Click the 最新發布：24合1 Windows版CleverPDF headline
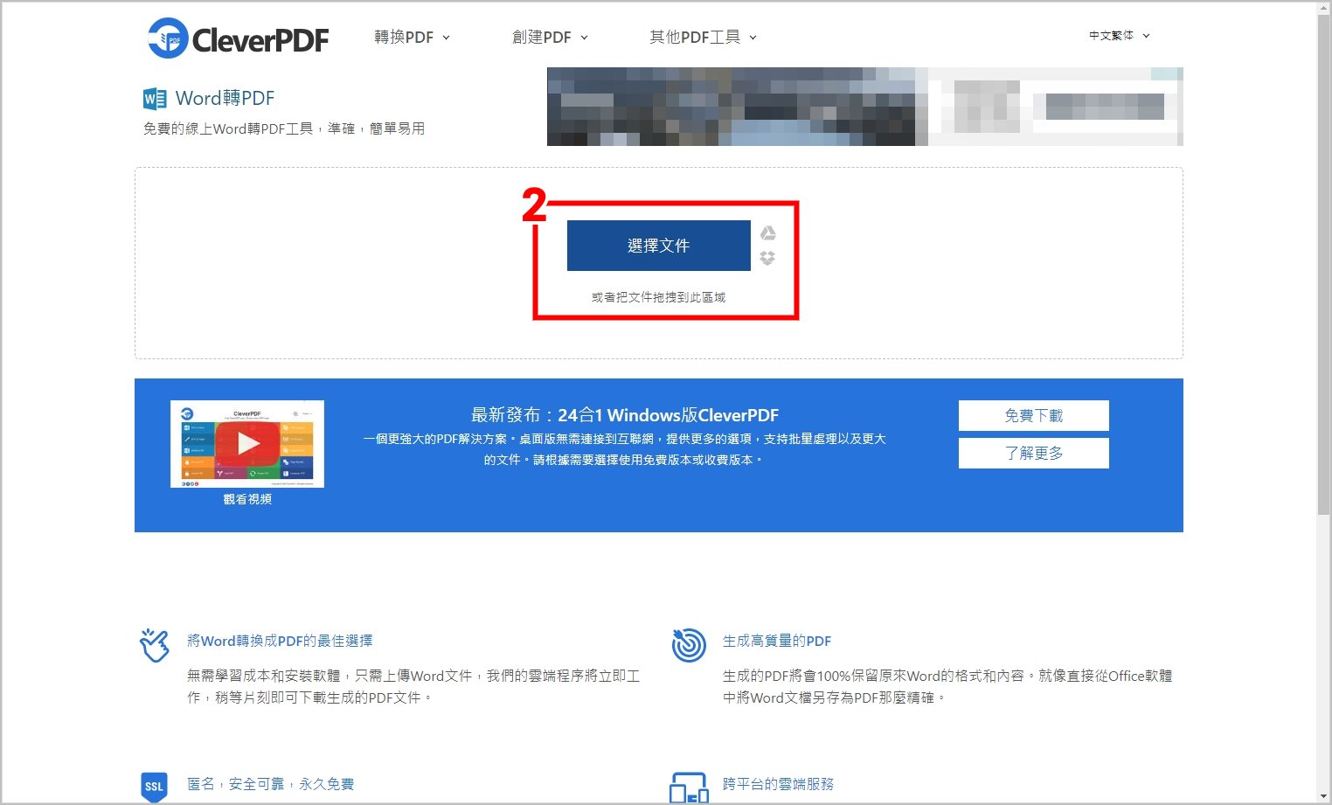The width and height of the screenshot is (1332, 805). [x=624, y=415]
